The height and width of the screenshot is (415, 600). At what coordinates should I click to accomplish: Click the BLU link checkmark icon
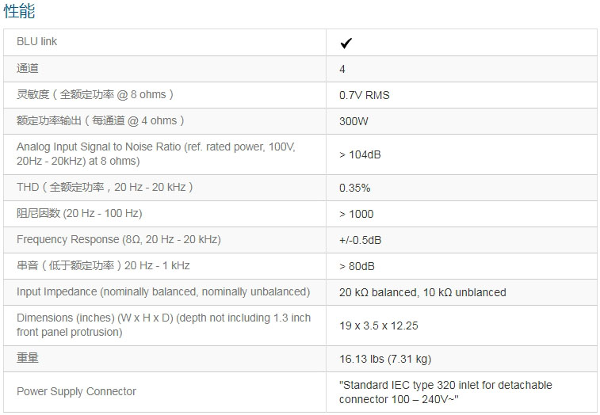point(346,43)
